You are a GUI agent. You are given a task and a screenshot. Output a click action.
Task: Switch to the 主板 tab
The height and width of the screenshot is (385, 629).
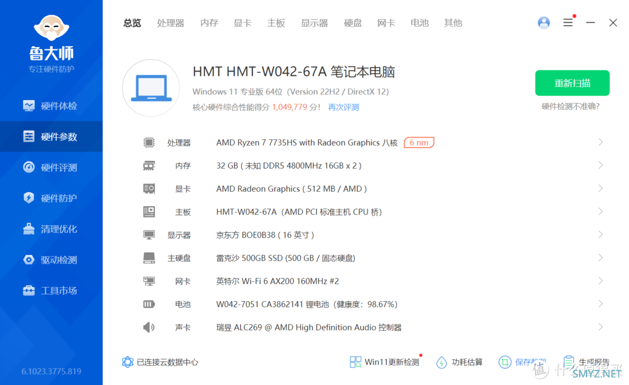coord(276,23)
